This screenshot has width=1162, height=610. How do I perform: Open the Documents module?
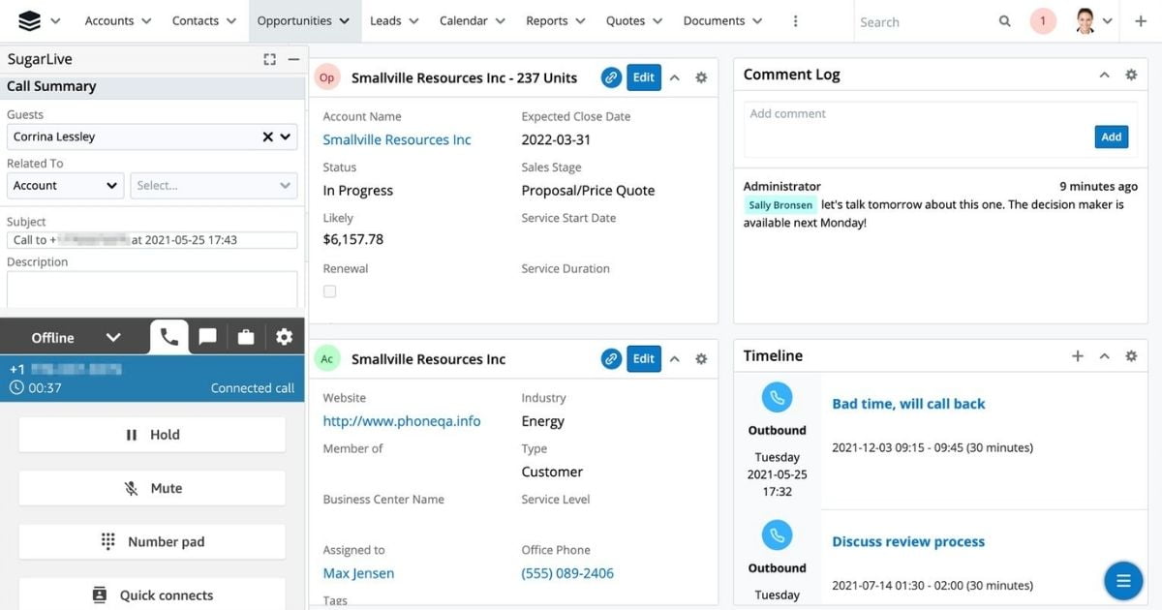click(x=714, y=20)
